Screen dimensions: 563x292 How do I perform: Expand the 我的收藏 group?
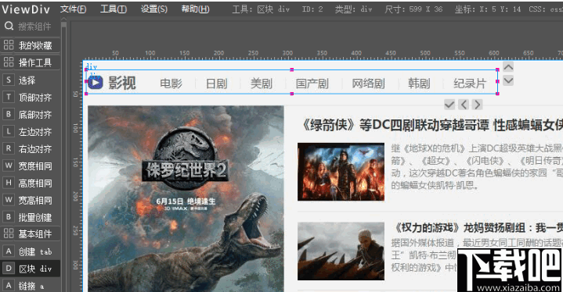pyautogui.click(x=31, y=45)
